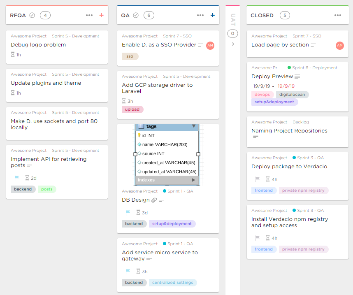Open the RFQA column three-dot menu
The width and height of the screenshot is (353, 295).
pyautogui.click(x=89, y=15)
